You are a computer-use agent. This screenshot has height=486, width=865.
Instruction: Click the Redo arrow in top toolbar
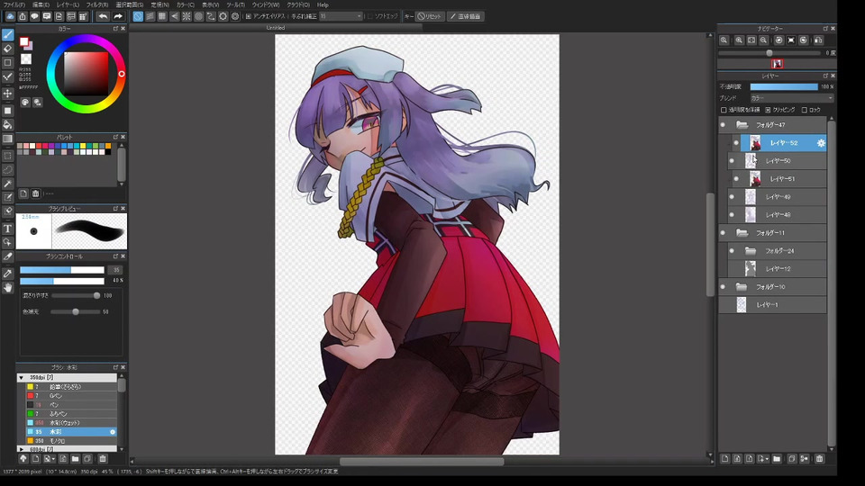coord(117,16)
